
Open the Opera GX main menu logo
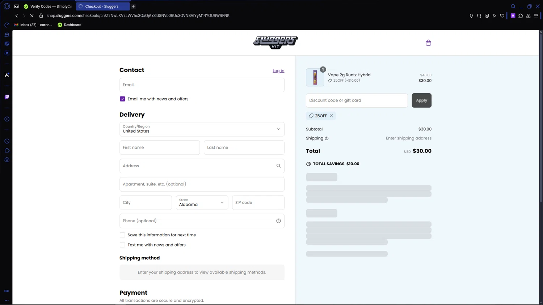pyautogui.click(x=7, y=6)
